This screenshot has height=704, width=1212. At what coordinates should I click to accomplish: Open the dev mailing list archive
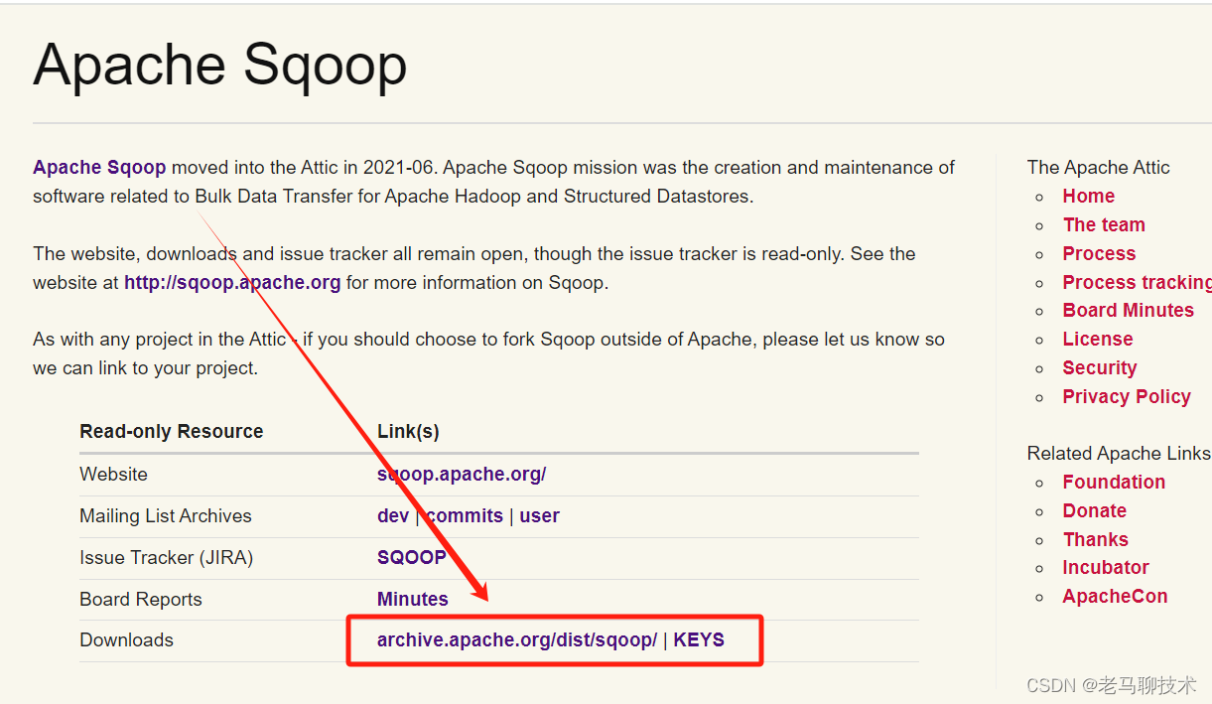point(393,515)
